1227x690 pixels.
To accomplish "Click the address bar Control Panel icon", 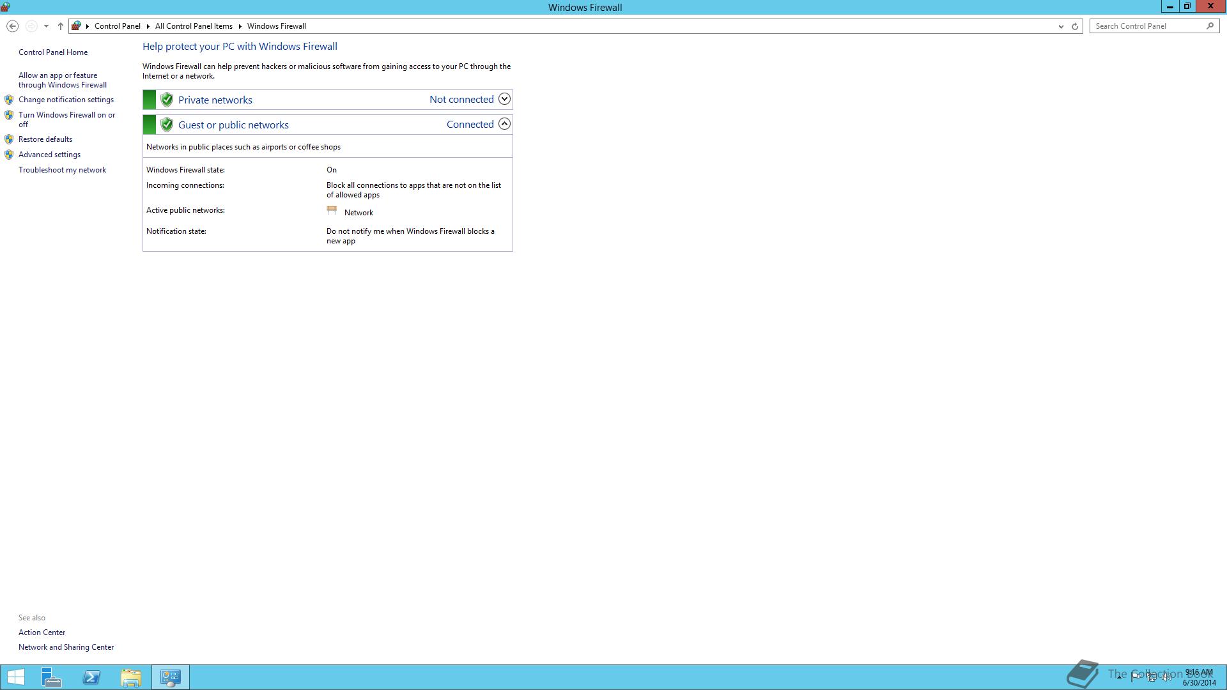I will click(x=76, y=26).
